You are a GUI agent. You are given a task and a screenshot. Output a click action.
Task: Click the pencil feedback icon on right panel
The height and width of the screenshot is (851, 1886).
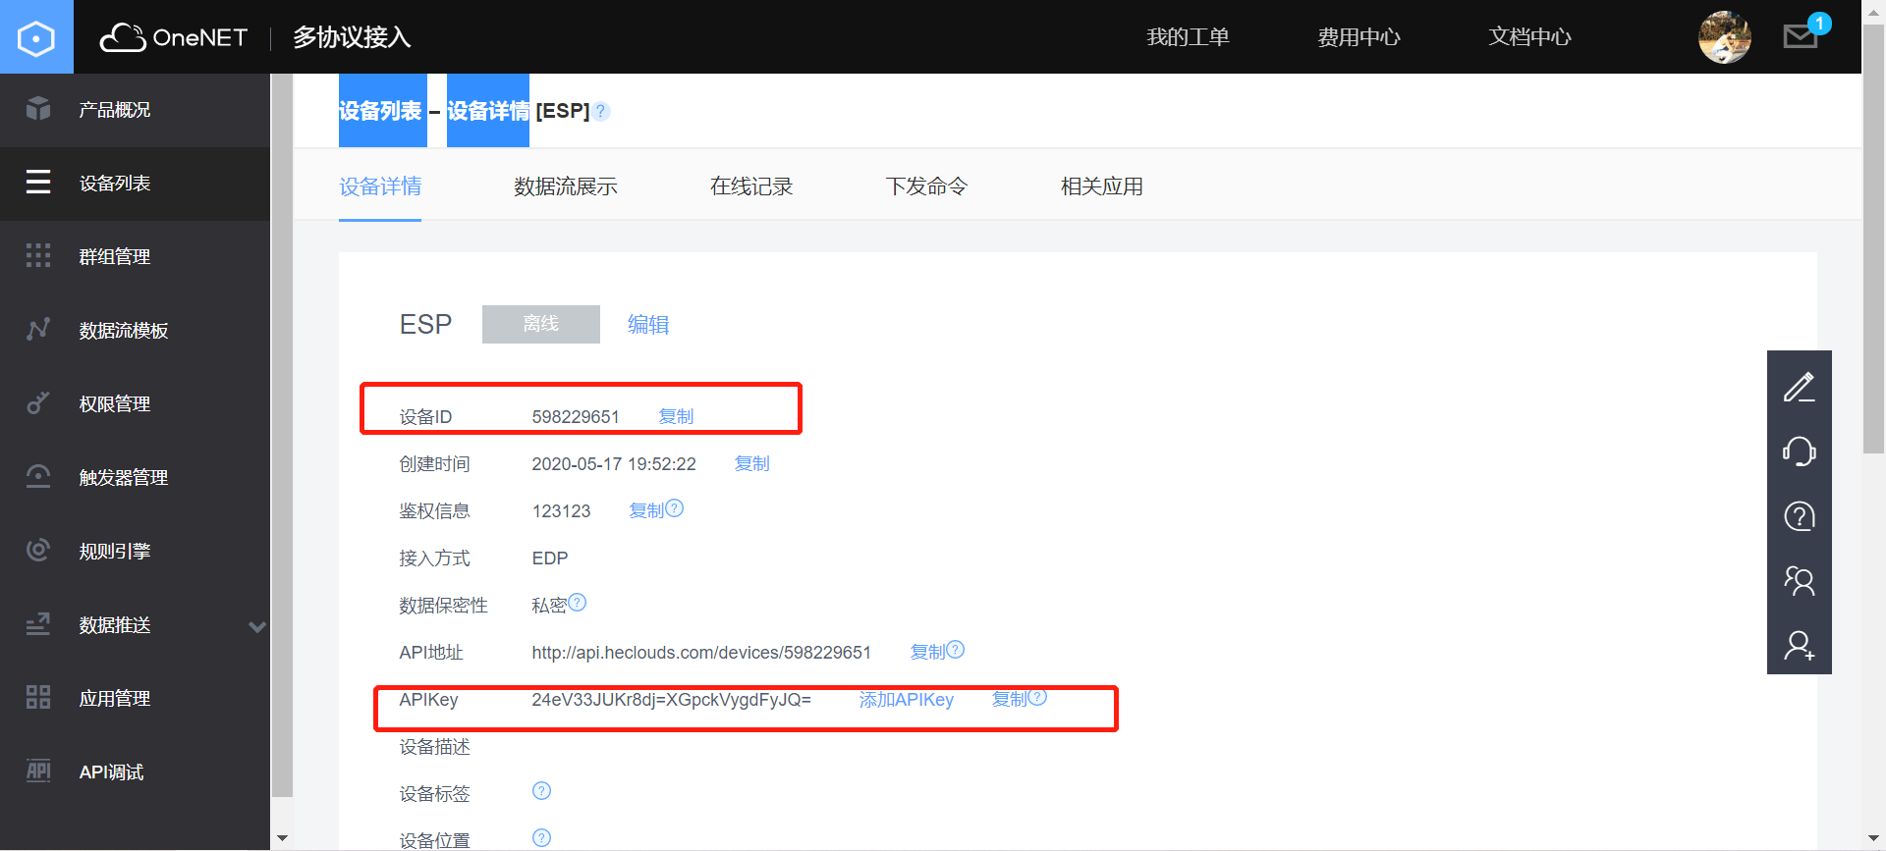tap(1800, 387)
